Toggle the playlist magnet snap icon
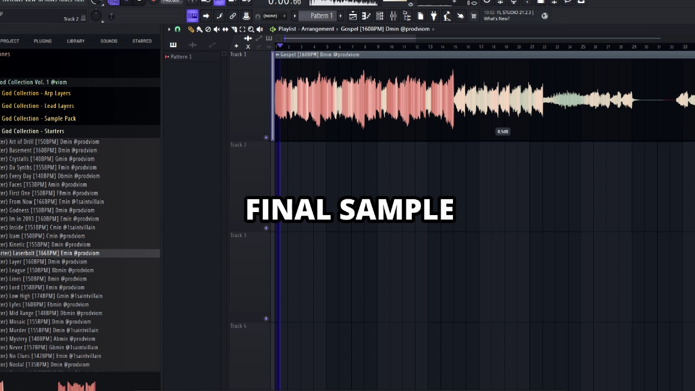The image size is (695, 391). pyautogui.click(x=178, y=29)
